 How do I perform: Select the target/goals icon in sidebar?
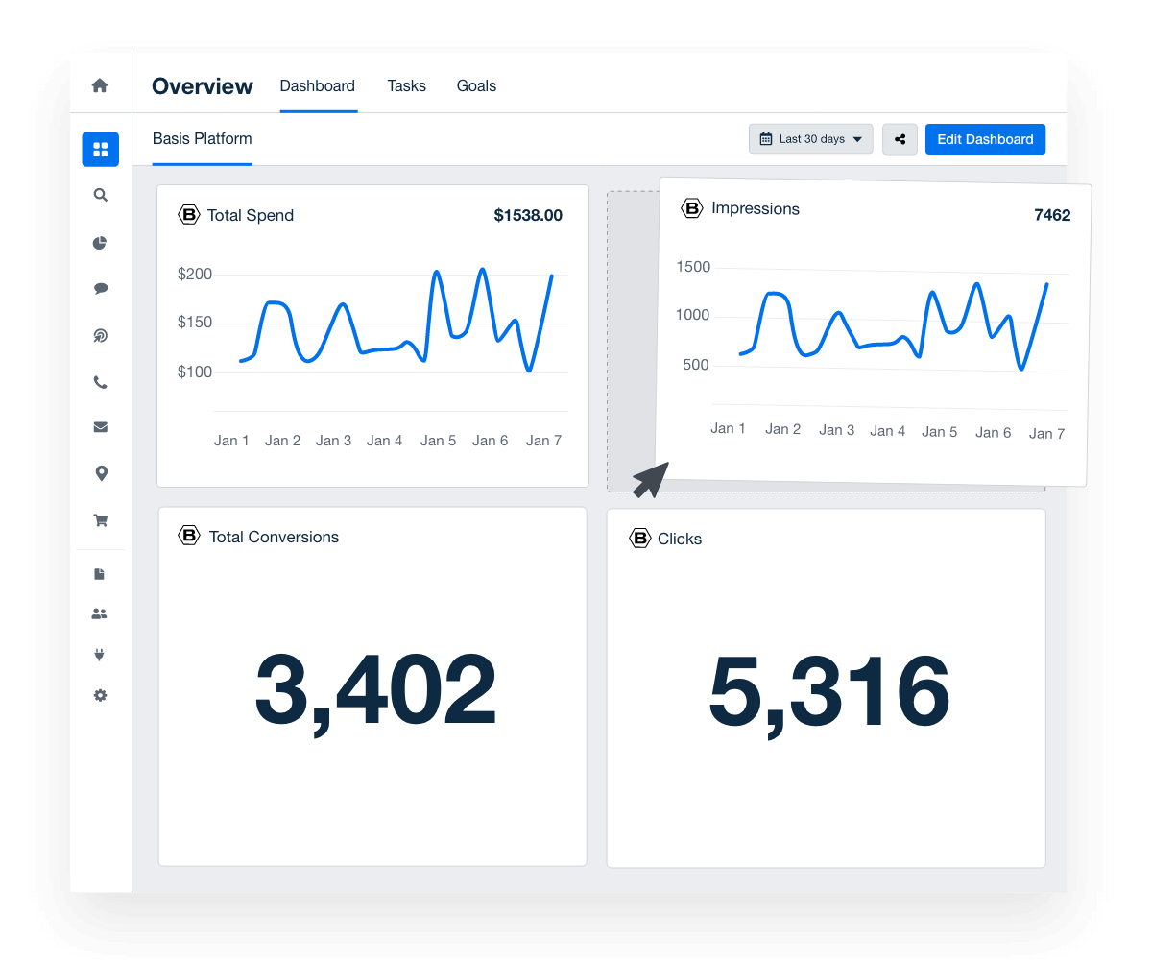(x=100, y=335)
